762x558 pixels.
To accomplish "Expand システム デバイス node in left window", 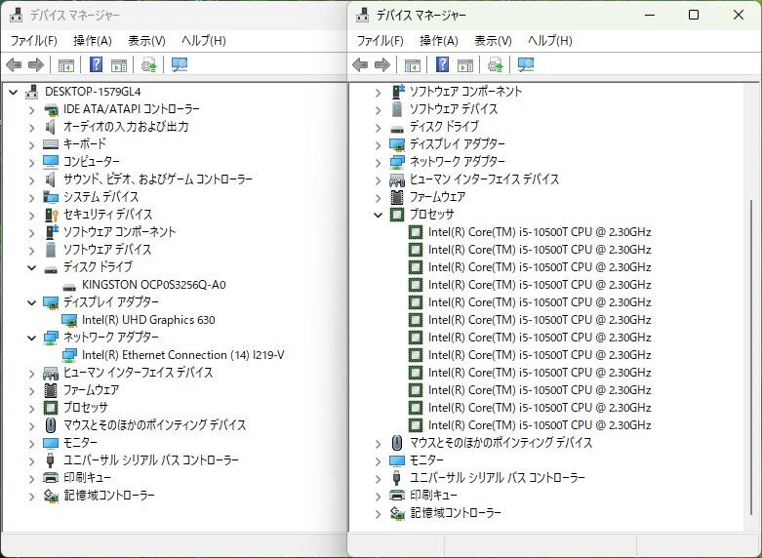I will pos(31,198).
